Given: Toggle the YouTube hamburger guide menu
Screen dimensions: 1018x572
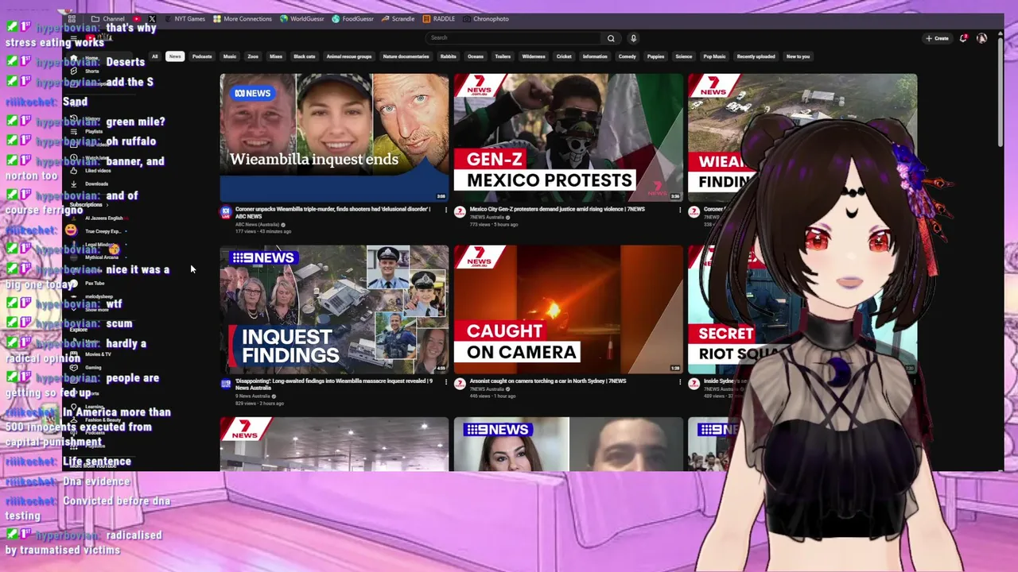Looking at the screenshot, I should [74, 38].
